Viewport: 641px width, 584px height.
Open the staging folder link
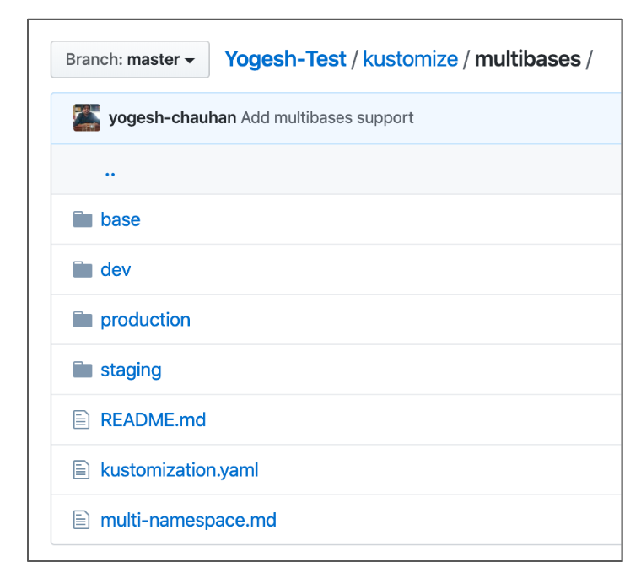(131, 370)
